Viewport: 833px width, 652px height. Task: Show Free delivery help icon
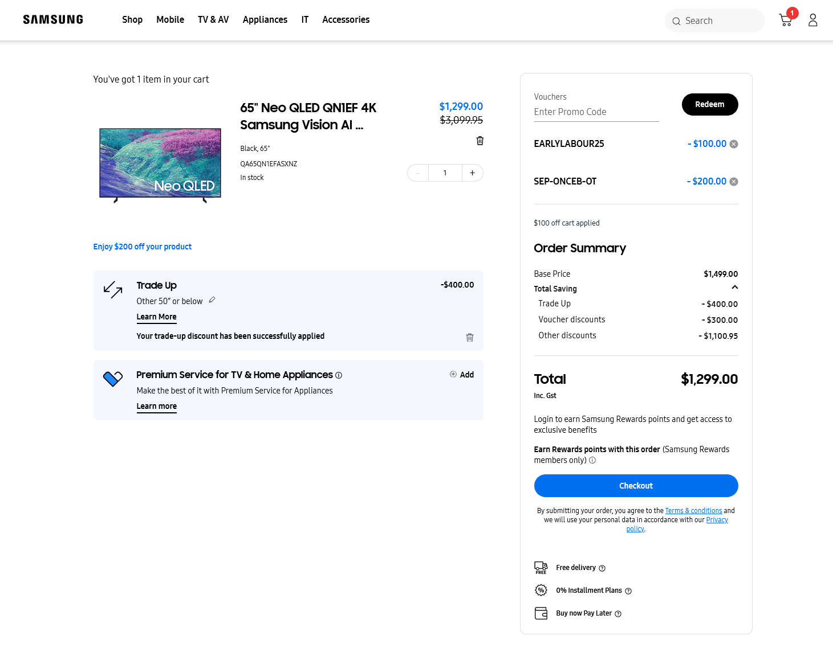point(602,568)
